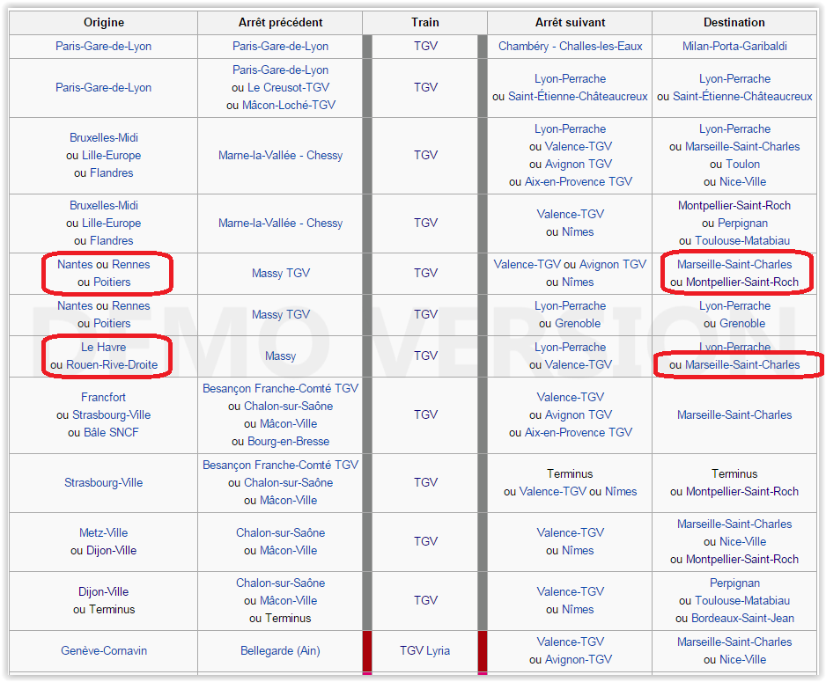
Task: Open Marne-la-Vallée - Chessy in the Toulouse-Matabiau row
Action: click(x=280, y=224)
